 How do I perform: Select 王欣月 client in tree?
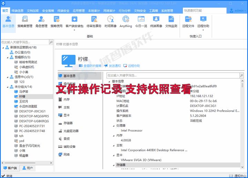point(23,102)
